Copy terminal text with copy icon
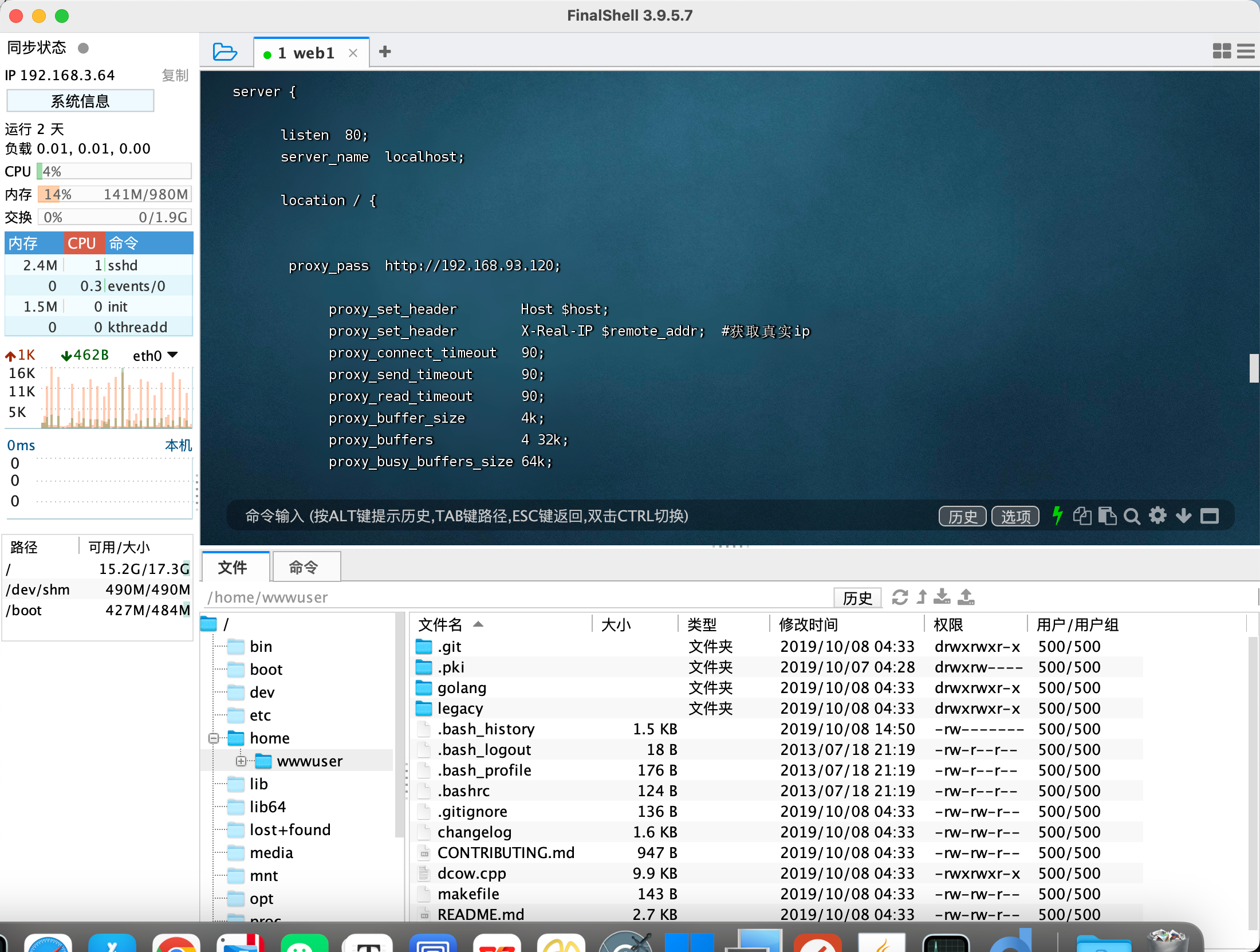The height and width of the screenshot is (952, 1260). point(1082,516)
